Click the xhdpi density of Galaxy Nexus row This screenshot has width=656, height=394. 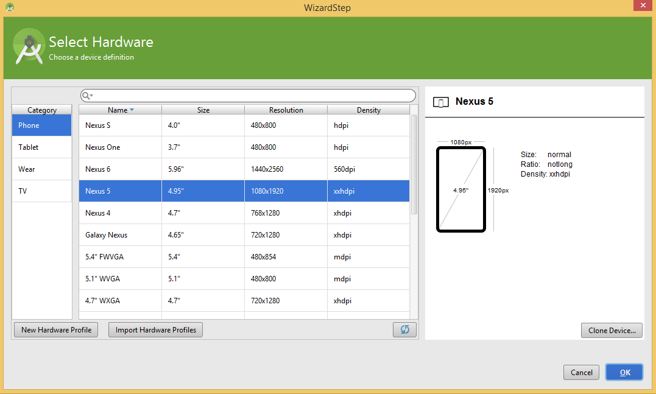(369, 234)
